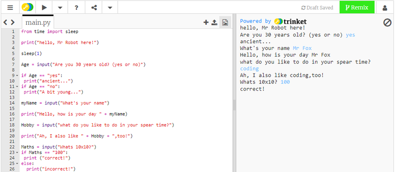This screenshot has height=172, width=395.
Task: Click 'print("incorrect!")' code line
Action: [x=51, y=169]
